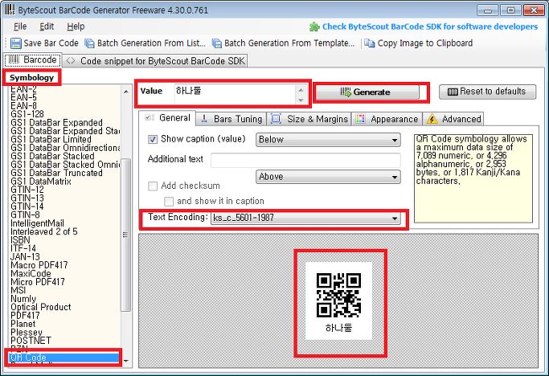
Task: Select GTIN-14 symbology
Action: [27, 206]
